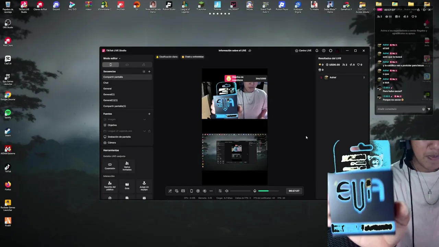Open Chats y entrevistas tag

[193, 57]
